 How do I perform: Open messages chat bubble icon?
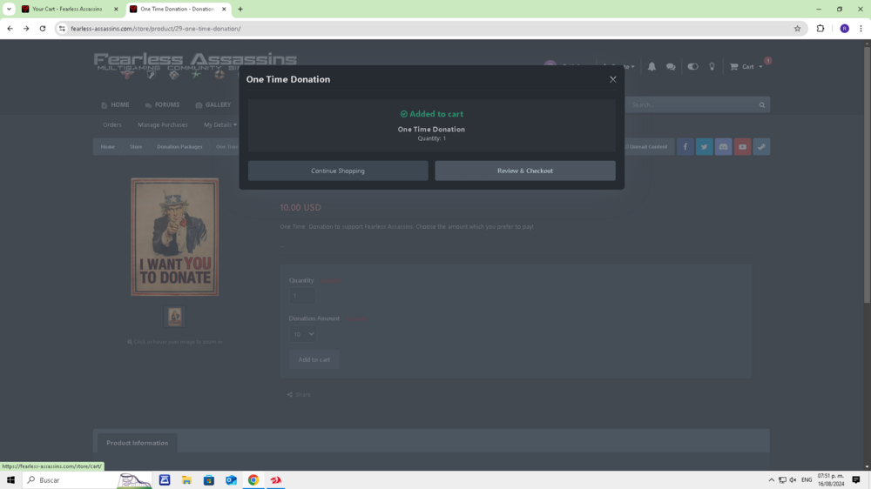click(671, 67)
